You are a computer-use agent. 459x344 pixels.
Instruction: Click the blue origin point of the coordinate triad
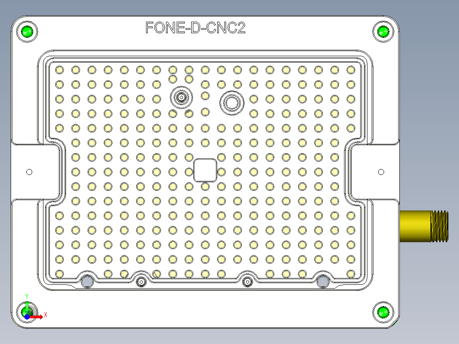pyautogui.click(x=26, y=316)
